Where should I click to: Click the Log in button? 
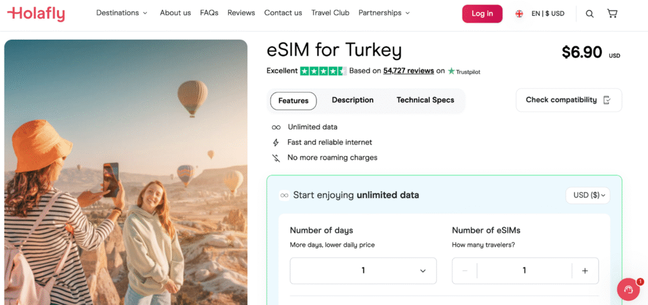point(482,13)
